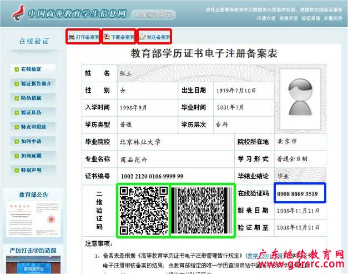348x274 pixels.
Task: Click birth date 1979年7月10日
Action: point(236,91)
